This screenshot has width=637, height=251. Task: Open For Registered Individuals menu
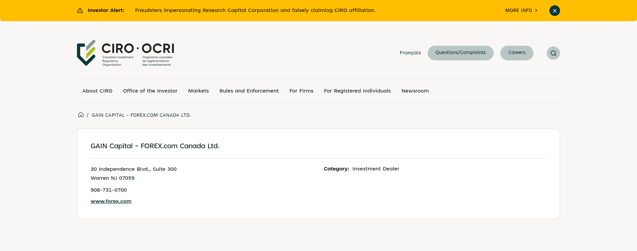click(357, 91)
